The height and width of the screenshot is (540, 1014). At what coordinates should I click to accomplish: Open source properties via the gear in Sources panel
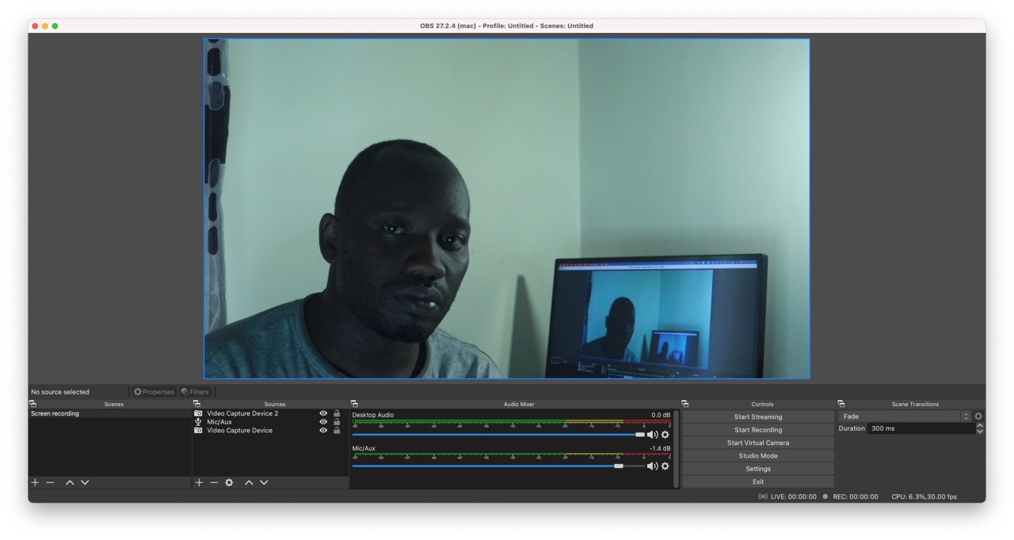click(x=227, y=482)
